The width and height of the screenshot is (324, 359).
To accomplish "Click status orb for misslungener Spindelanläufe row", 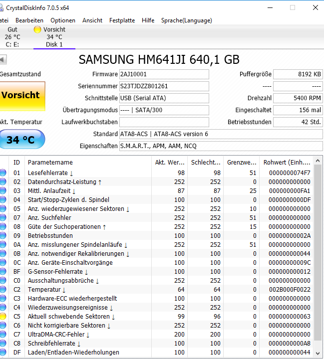I will 3,244.
